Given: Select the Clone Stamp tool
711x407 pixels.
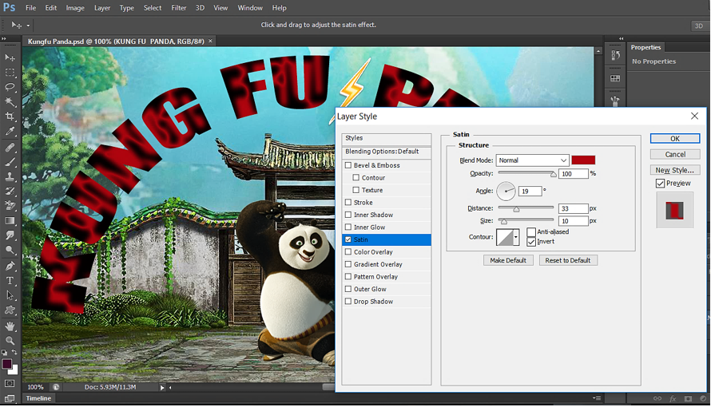Looking at the screenshot, I should coord(10,176).
